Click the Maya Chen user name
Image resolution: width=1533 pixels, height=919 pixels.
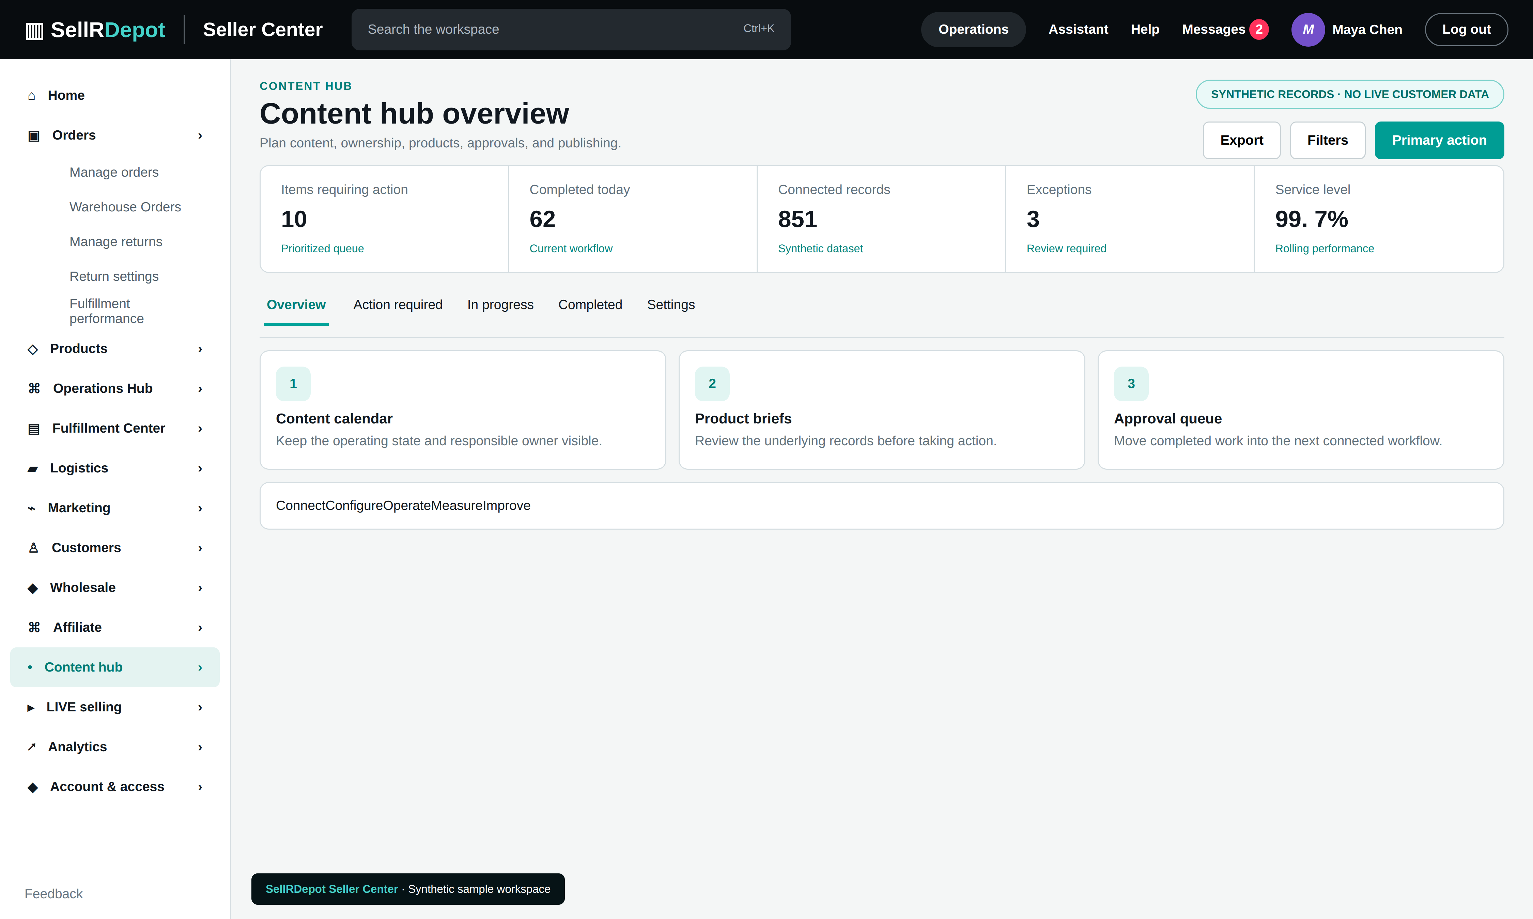click(x=1367, y=30)
